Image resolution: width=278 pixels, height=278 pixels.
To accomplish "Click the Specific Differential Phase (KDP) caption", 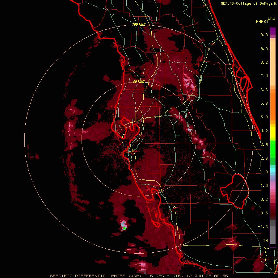I will pyautogui.click(x=139, y=276).
